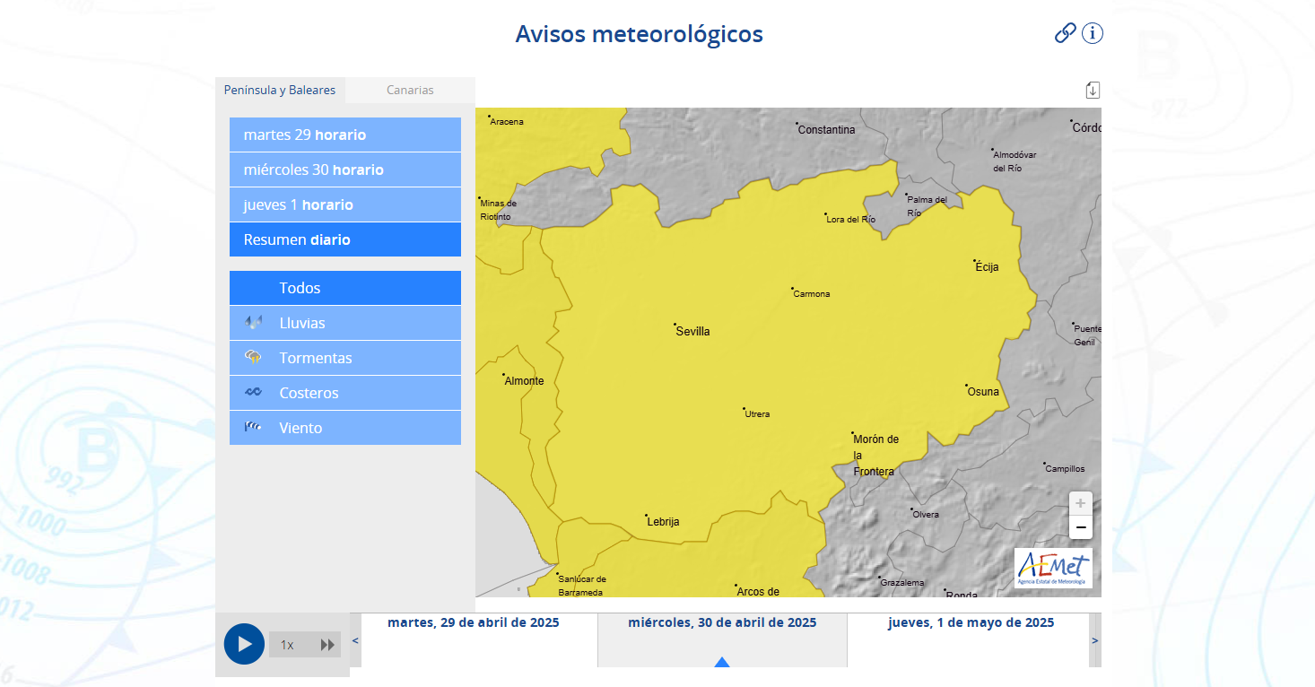
Task: Select miércoles, 30 de abril on the timeline
Action: (x=722, y=622)
